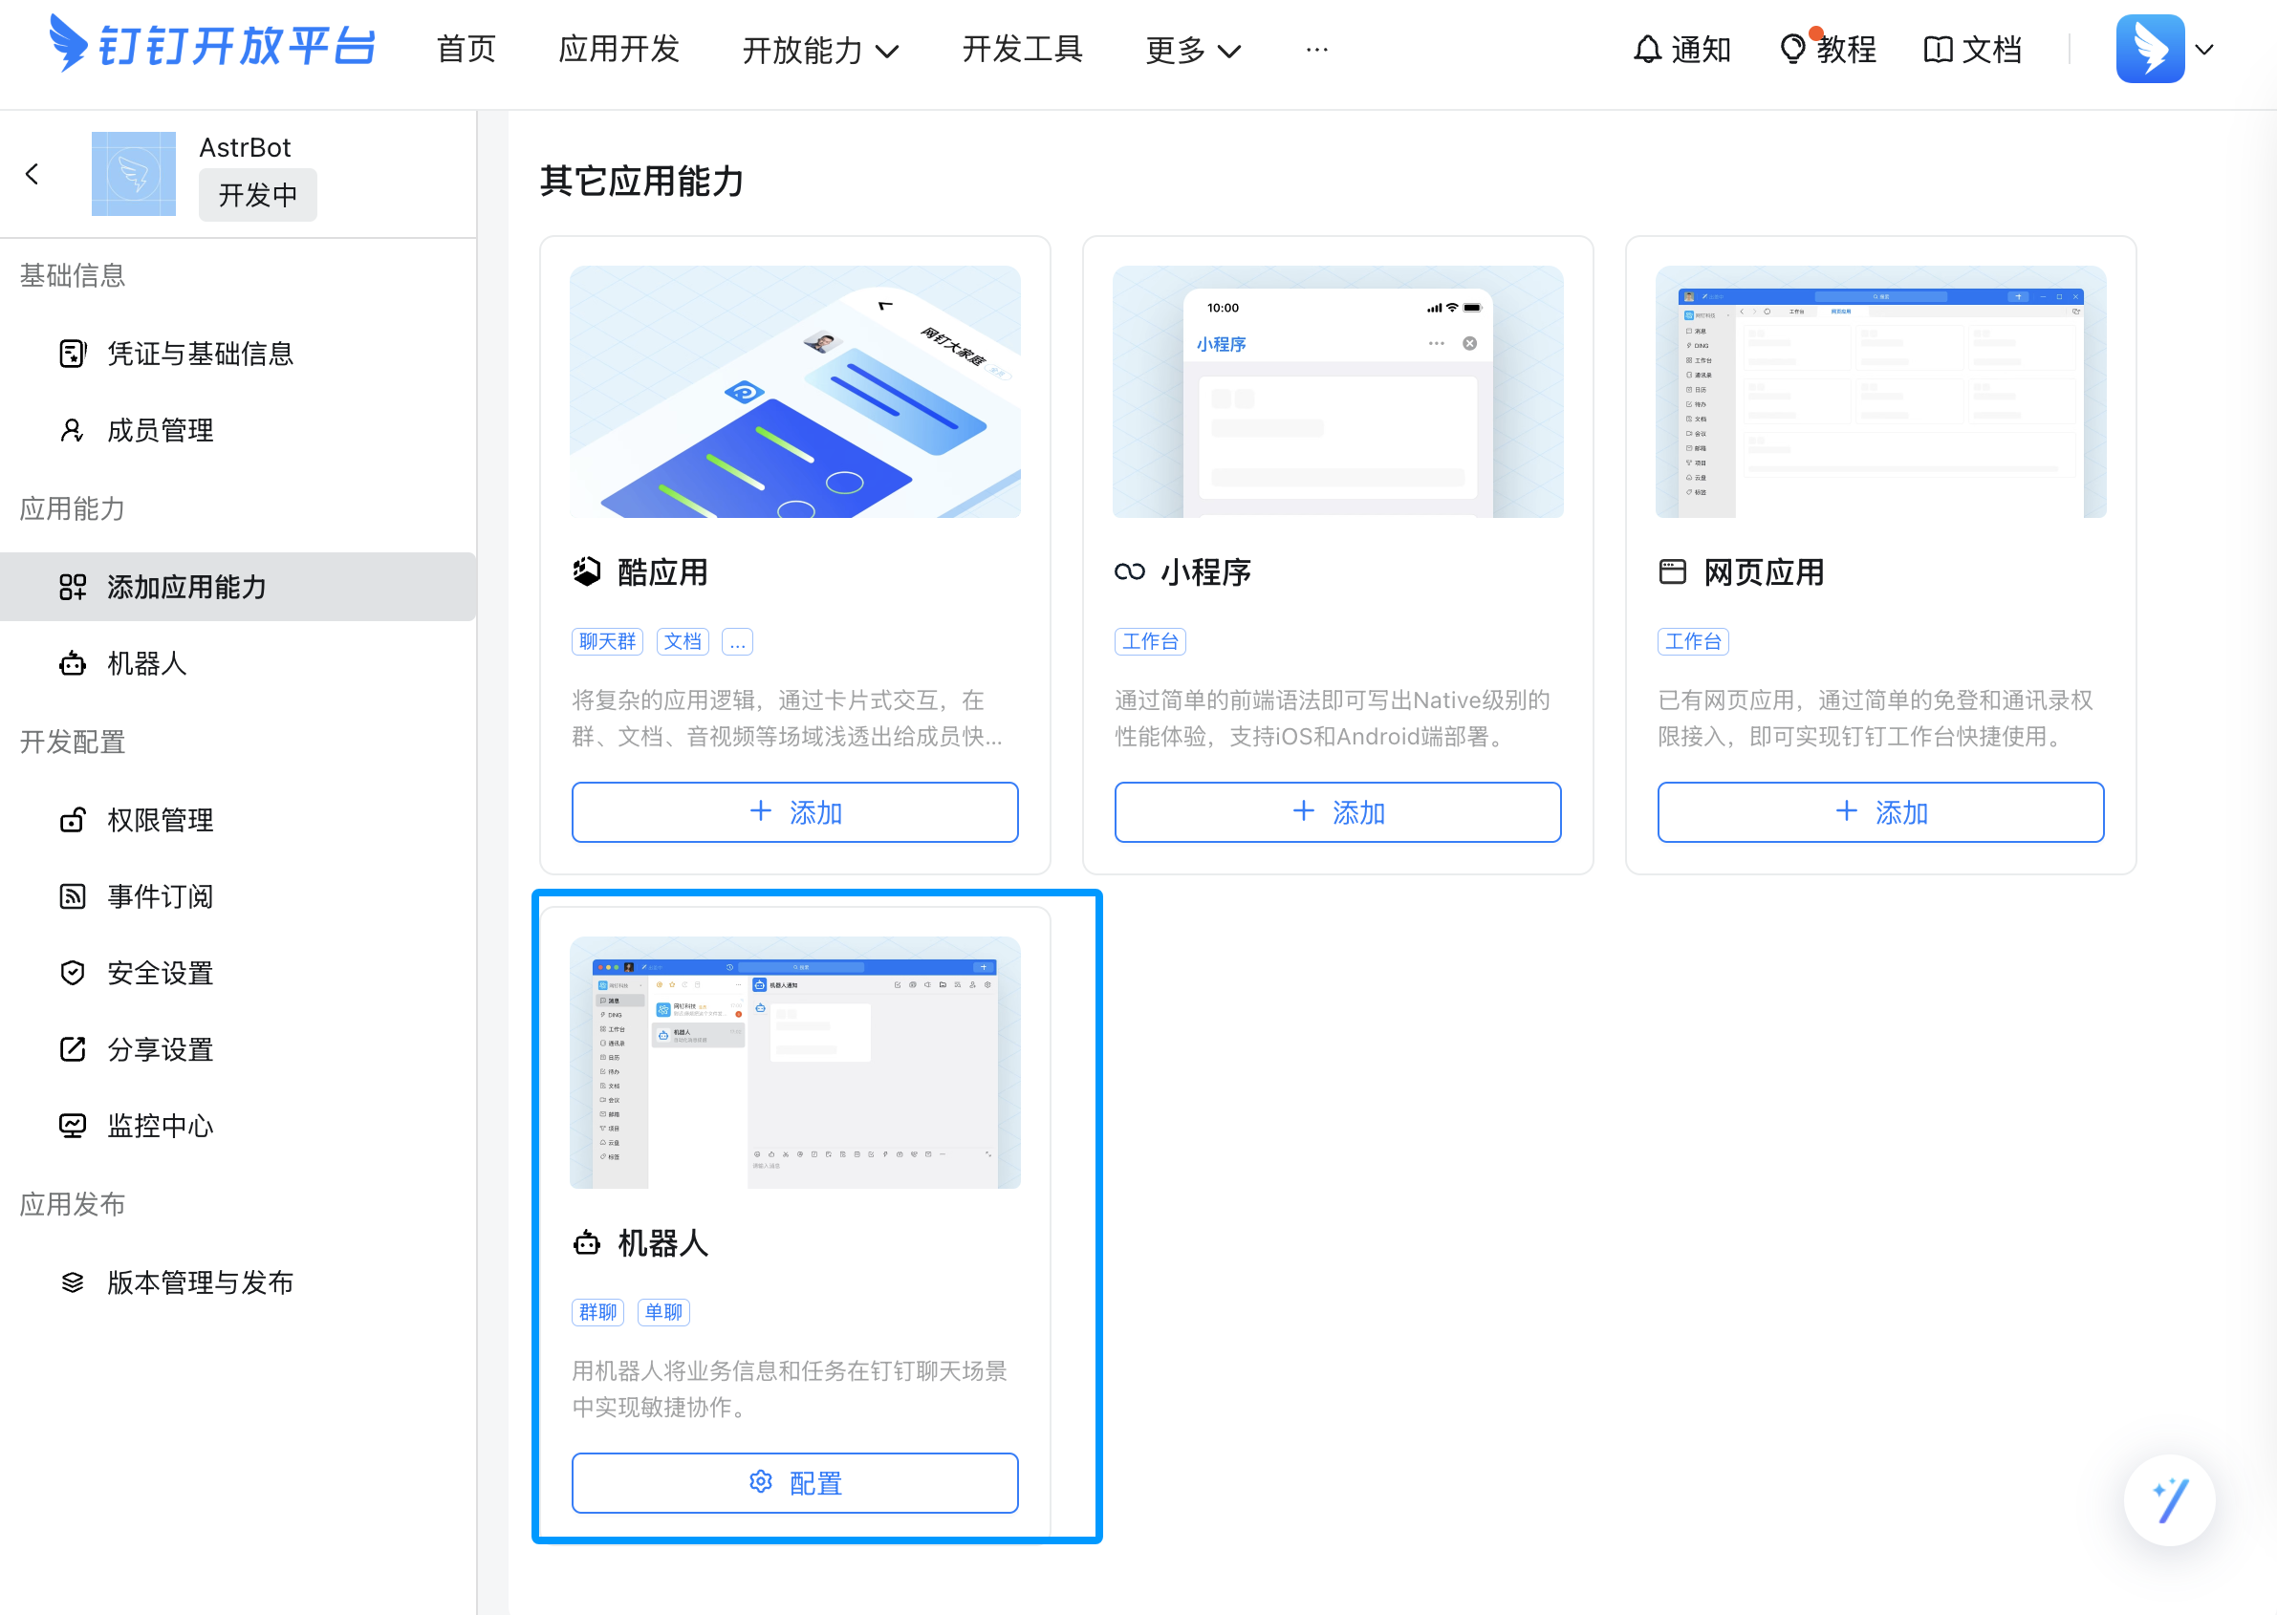Image resolution: width=2277 pixels, height=1615 pixels.
Task: Open 开发工具 in top navigation
Action: 1022,49
